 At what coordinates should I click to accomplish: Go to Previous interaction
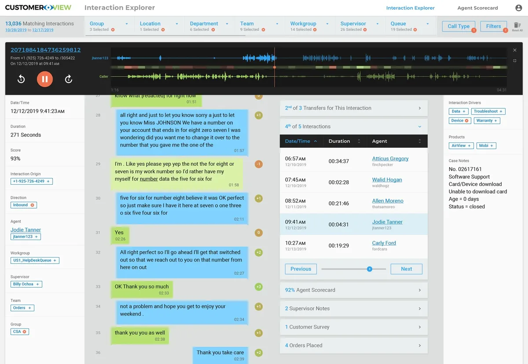click(301, 269)
